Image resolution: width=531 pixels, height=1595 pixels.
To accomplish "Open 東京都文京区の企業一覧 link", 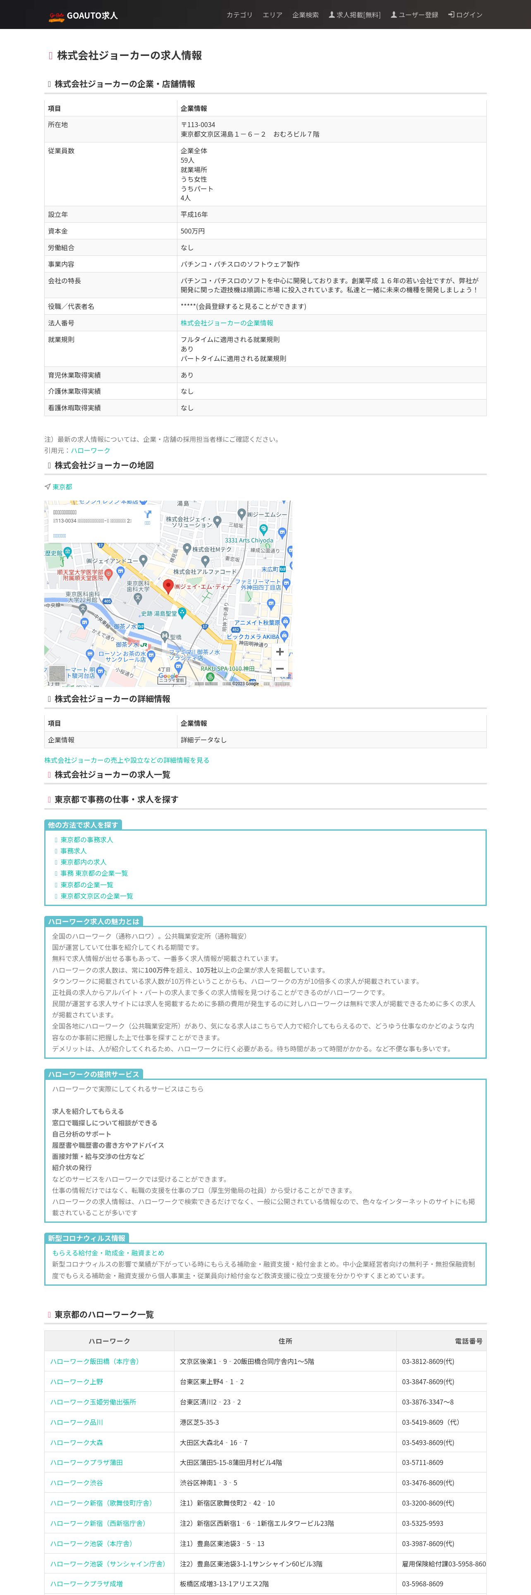I will click(96, 896).
